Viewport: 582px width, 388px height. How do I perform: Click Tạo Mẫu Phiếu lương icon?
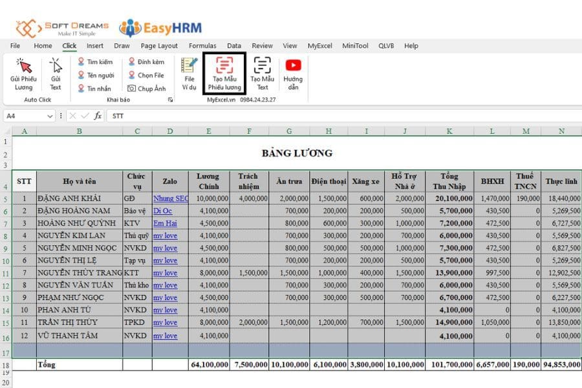[x=224, y=66]
